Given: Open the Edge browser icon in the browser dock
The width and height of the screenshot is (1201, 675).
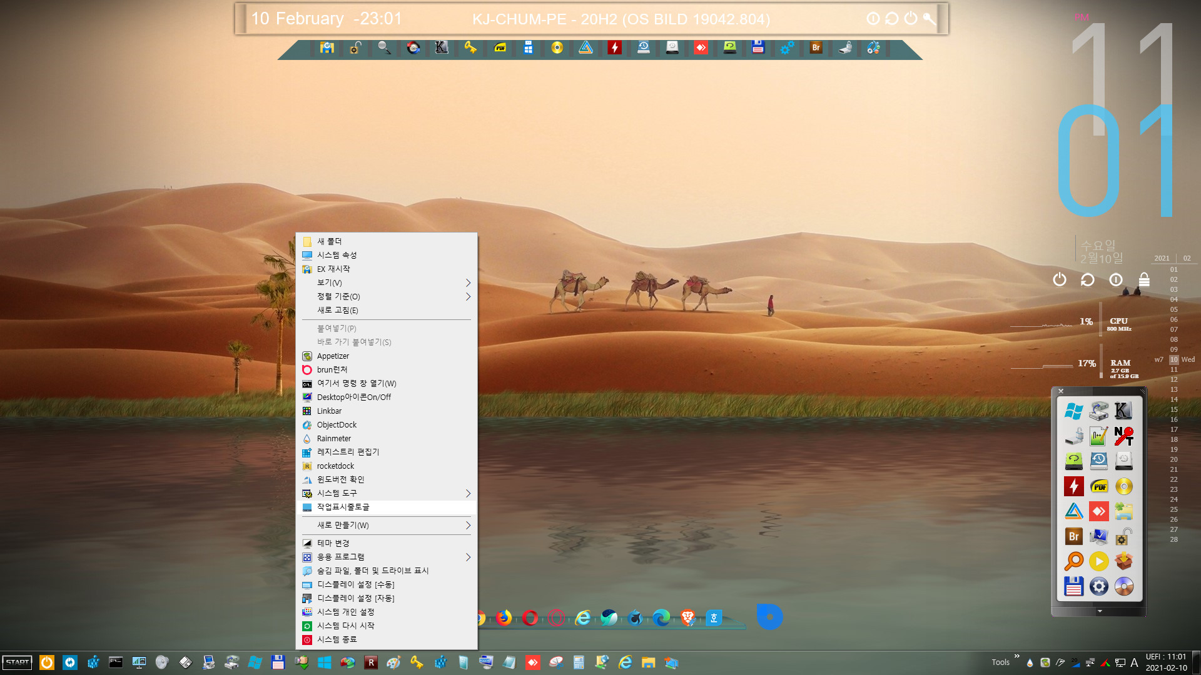Looking at the screenshot, I should tap(661, 618).
